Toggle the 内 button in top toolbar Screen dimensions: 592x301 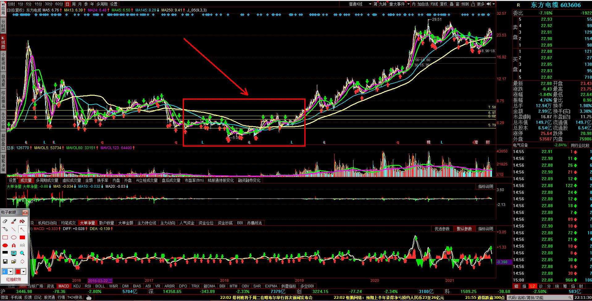point(414,4)
